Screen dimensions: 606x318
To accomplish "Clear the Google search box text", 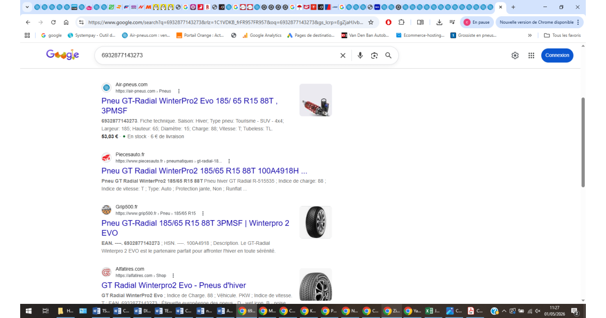I will pos(343,56).
